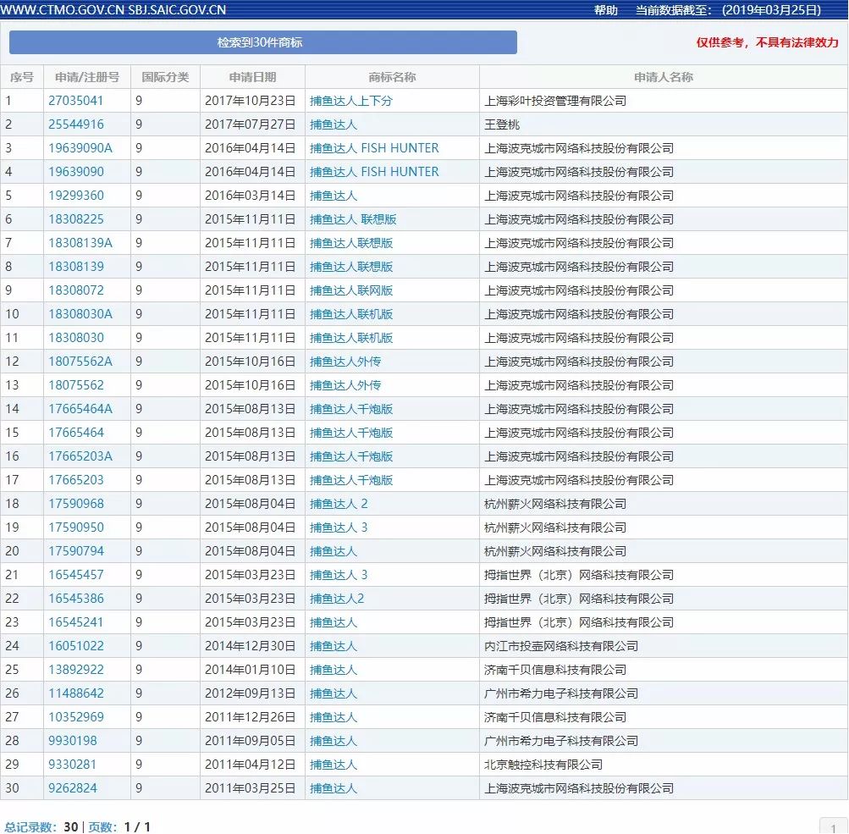Open 捕鱼达人 trademark in row 2

334,124
